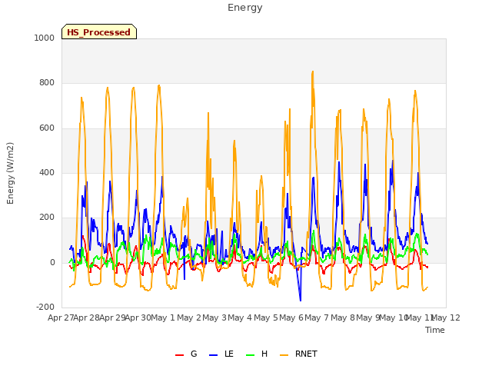Click the May 8 x-axis label
The image size is (492, 369).
(343, 317)
